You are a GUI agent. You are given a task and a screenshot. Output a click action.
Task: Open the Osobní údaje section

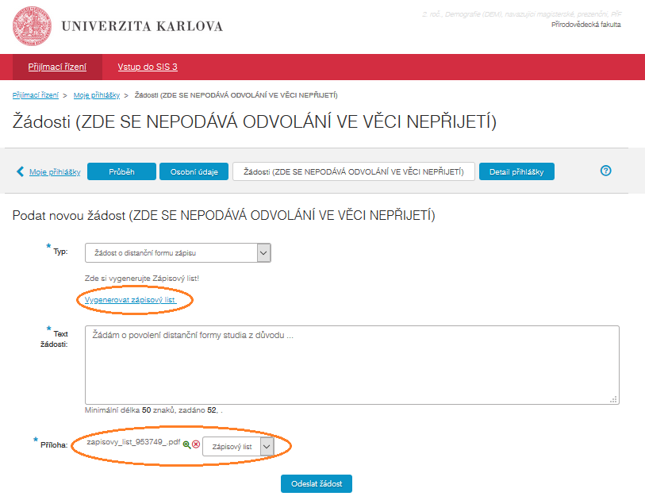pyautogui.click(x=194, y=171)
